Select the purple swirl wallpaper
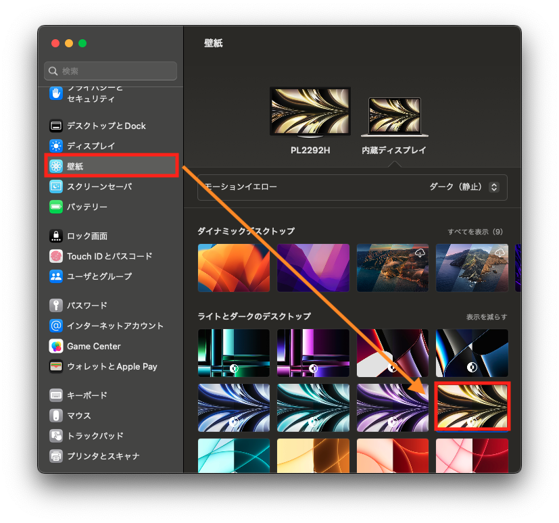The height and width of the screenshot is (523, 559). (393, 407)
